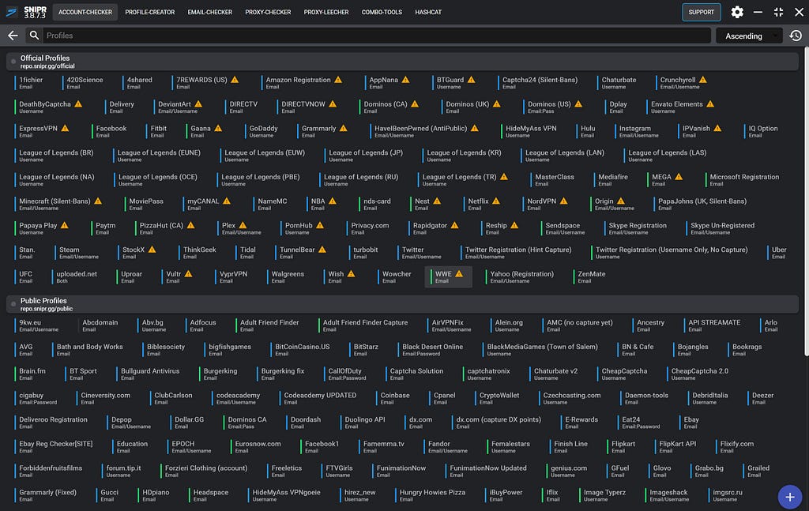Open the history clock icon
The height and width of the screenshot is (511, 809).
tap(796, 36)
